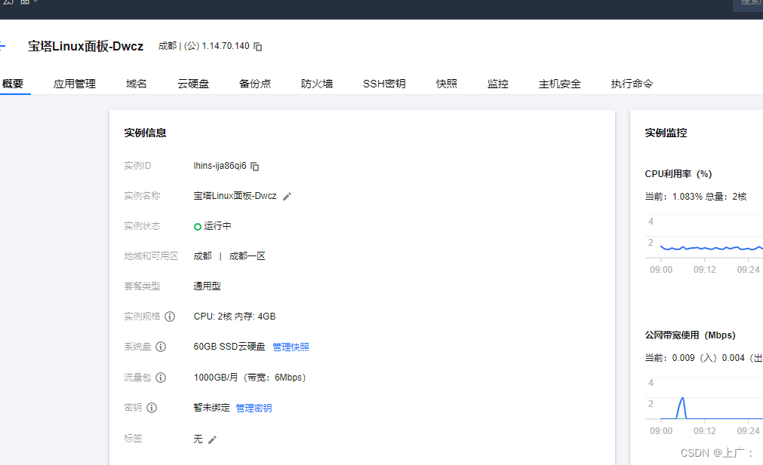Click the 暂未绑定 key status text
763x465 pixels.
coord(211,408)
